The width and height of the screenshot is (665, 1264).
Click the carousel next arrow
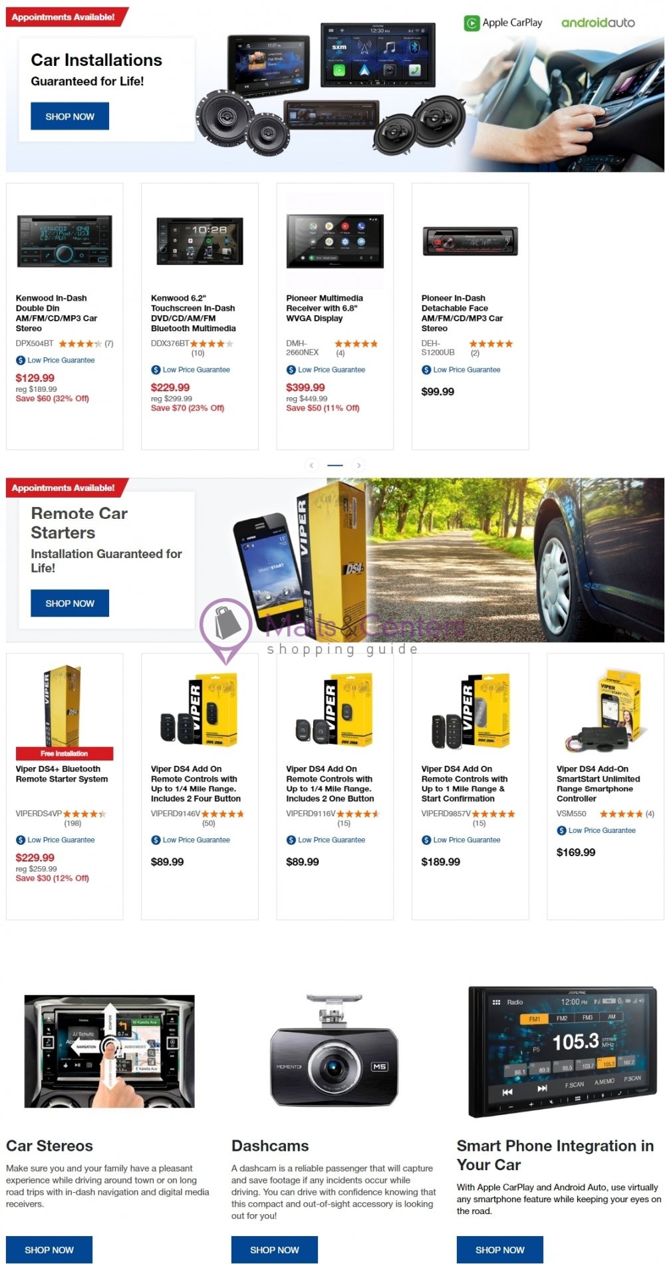click(x=358, y=465)
